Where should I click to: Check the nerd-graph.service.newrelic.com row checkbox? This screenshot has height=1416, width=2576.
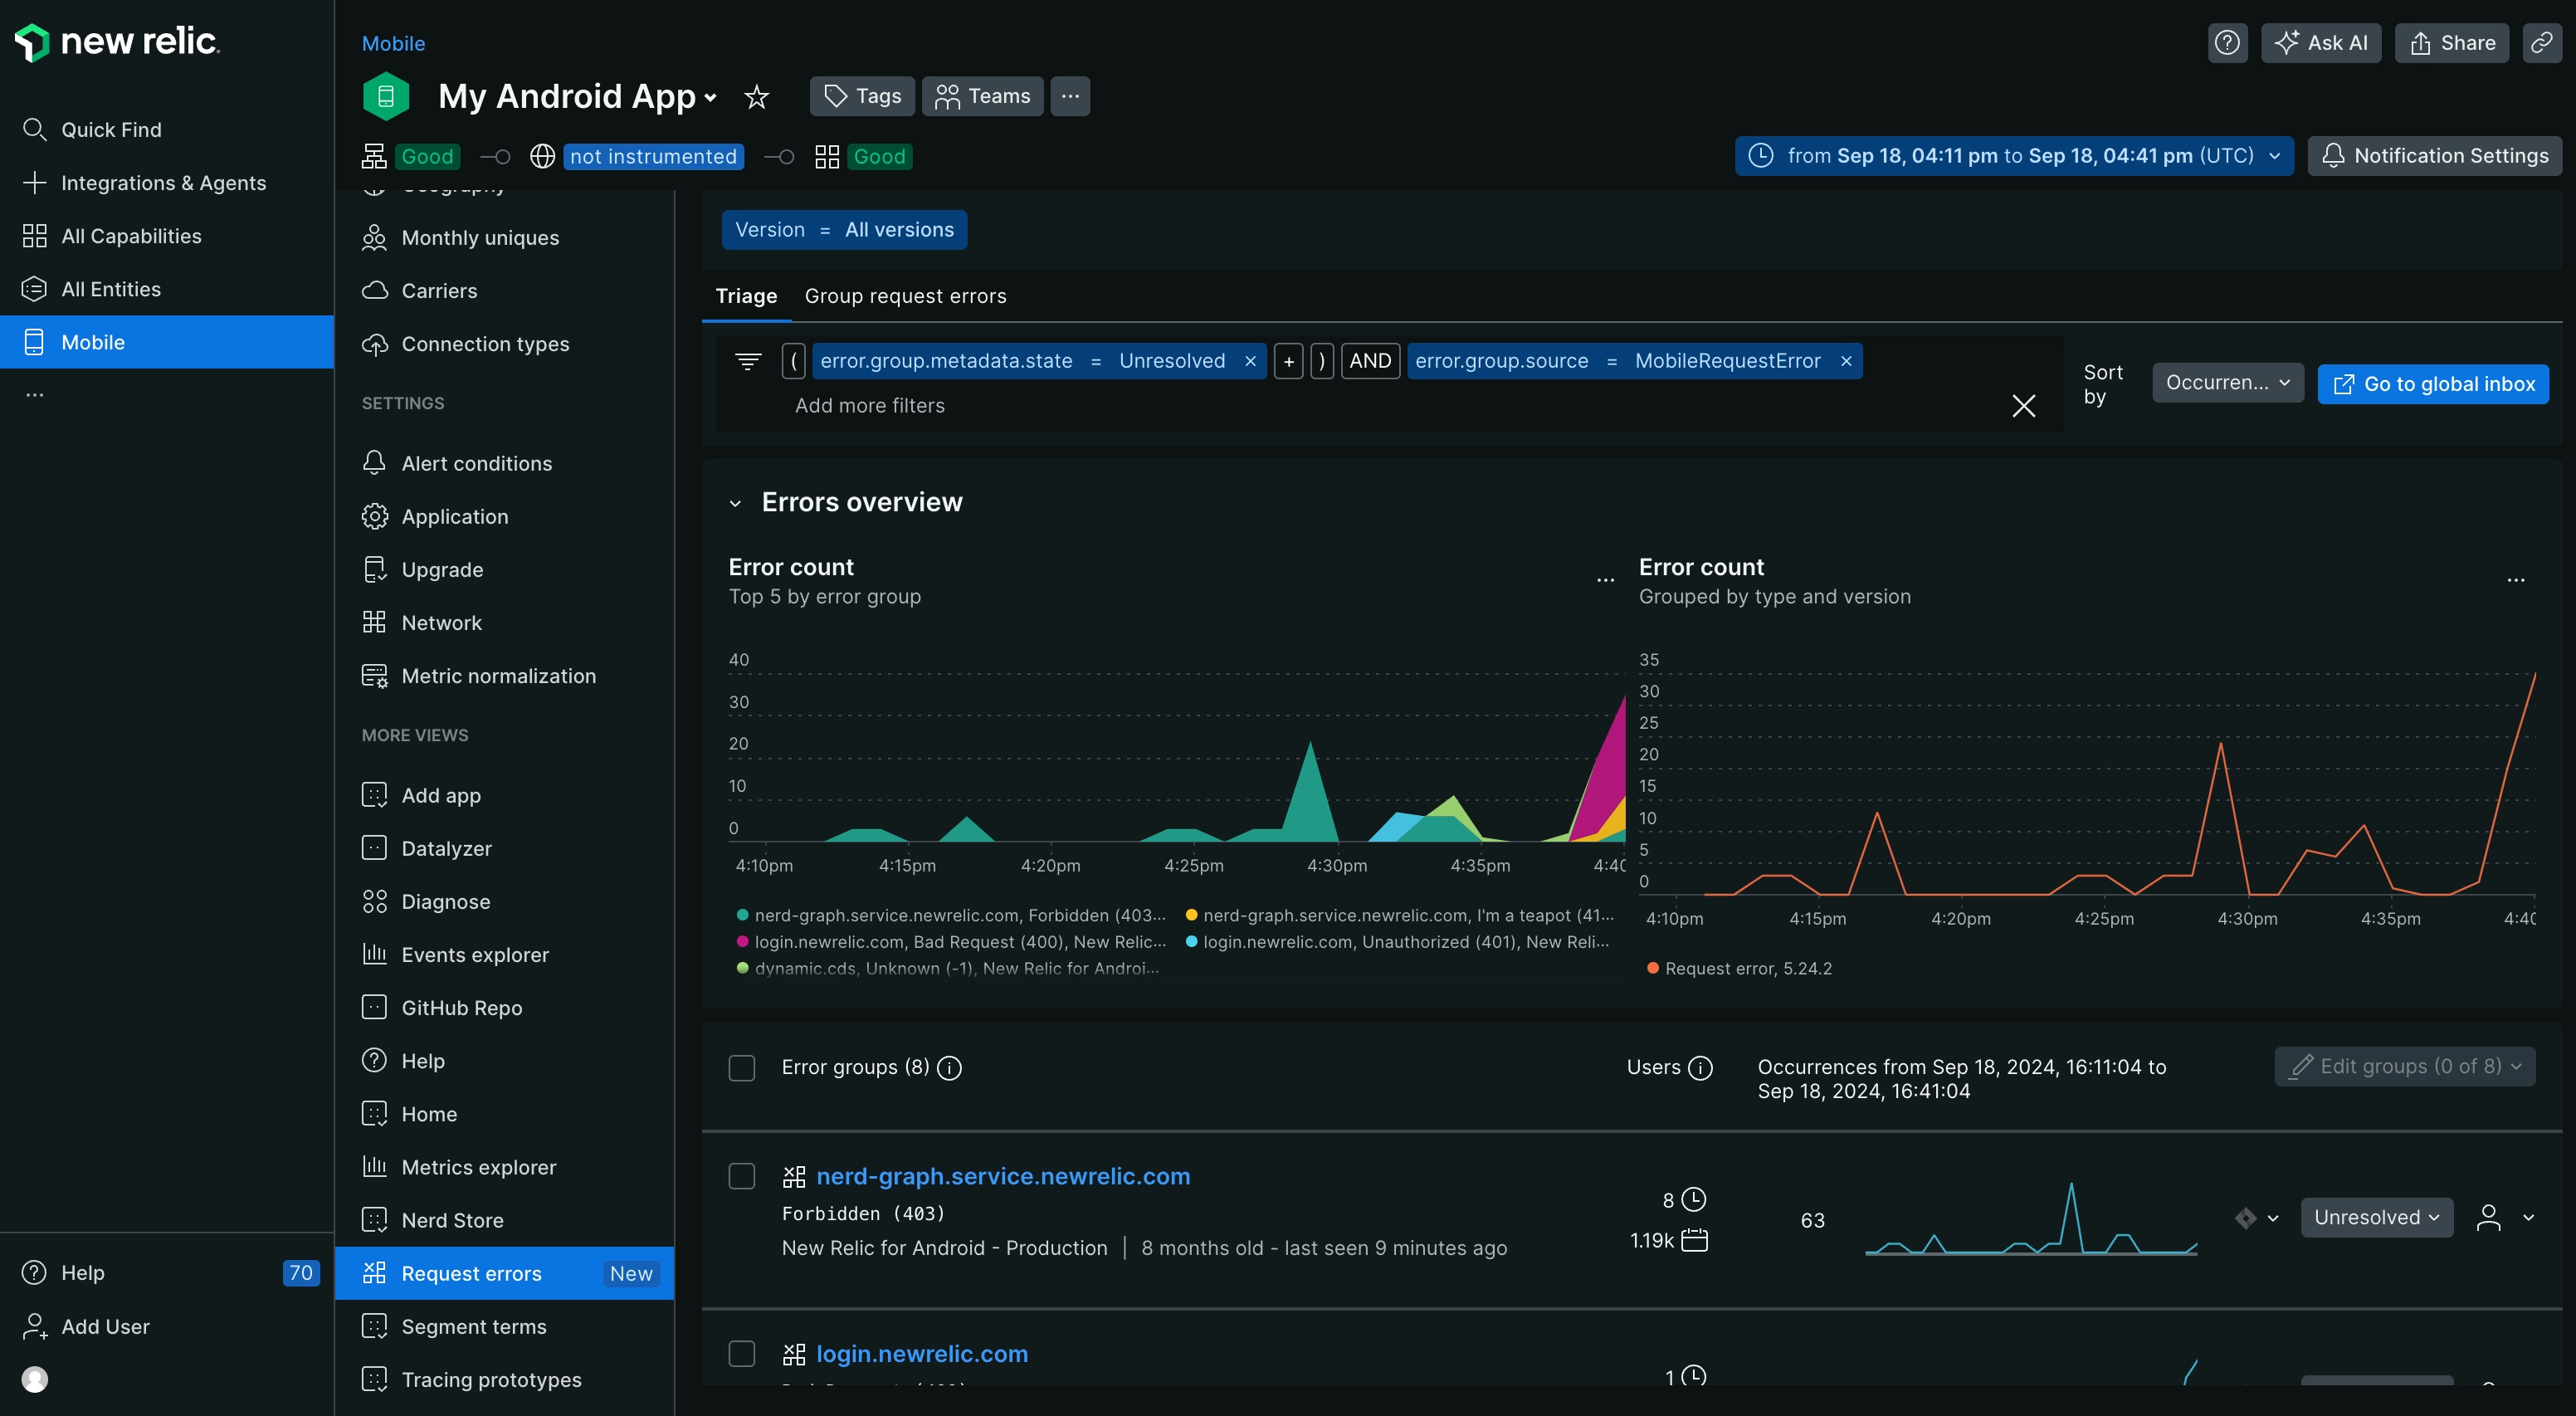pyautogui.click(x=742, y=1176)
